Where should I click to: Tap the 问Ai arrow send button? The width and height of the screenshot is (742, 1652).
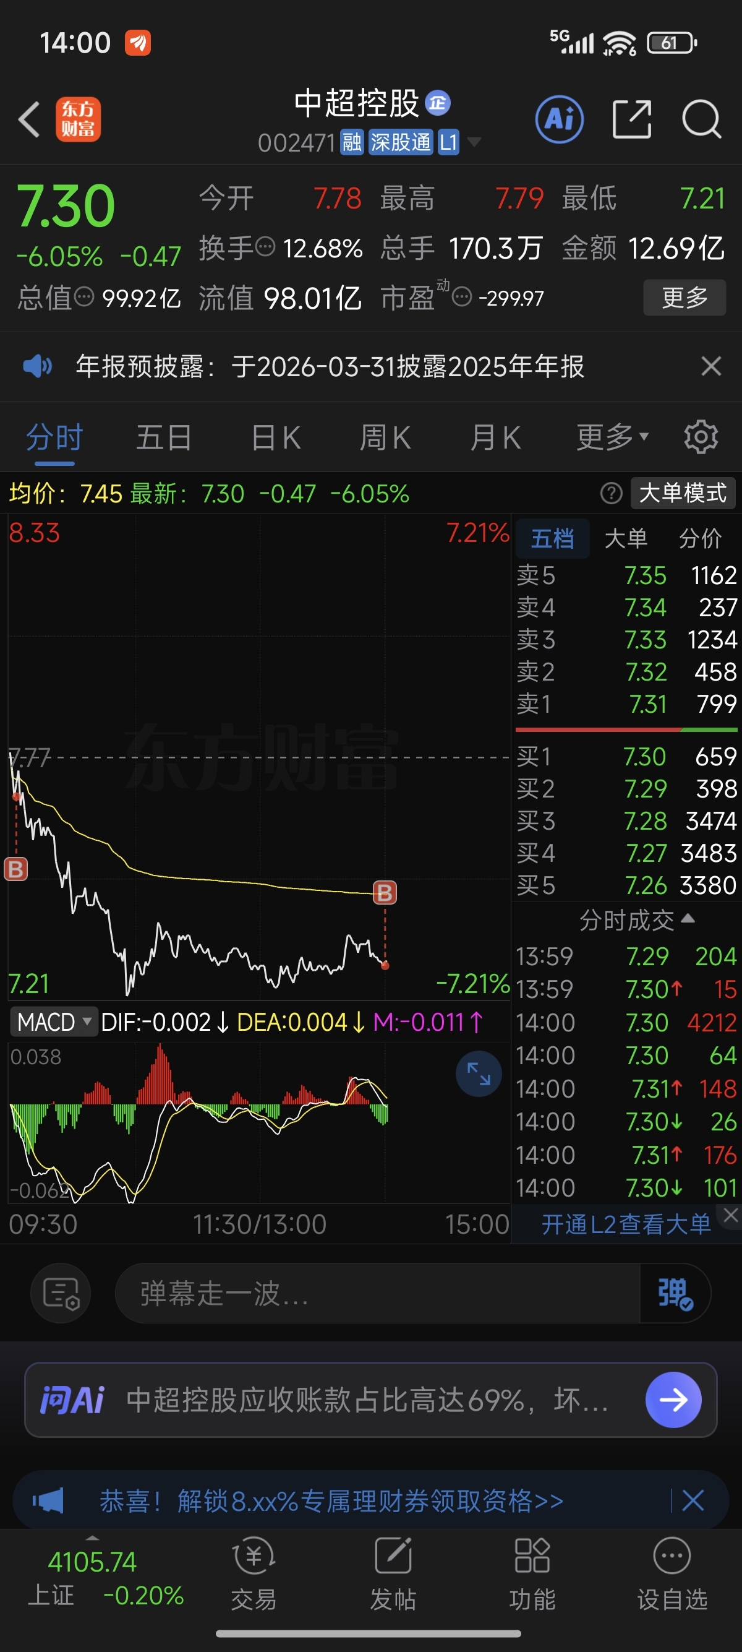pos(673,1400)
